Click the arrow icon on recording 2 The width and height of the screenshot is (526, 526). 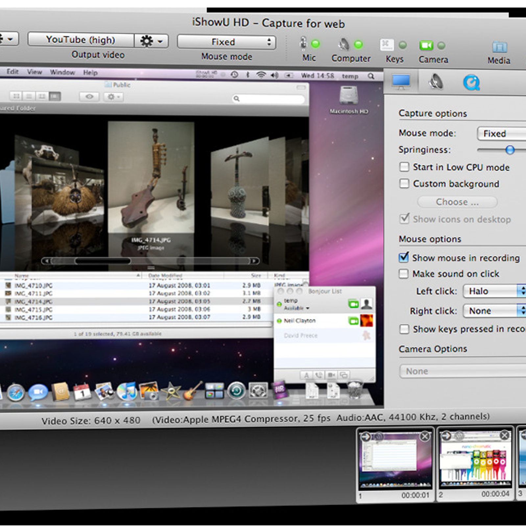pyautogui.click(x=446, y=436)
